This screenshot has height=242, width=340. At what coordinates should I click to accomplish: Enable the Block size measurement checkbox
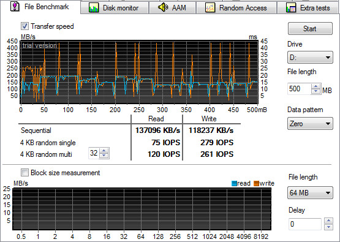pyautogui.click(x=25, y=173)
